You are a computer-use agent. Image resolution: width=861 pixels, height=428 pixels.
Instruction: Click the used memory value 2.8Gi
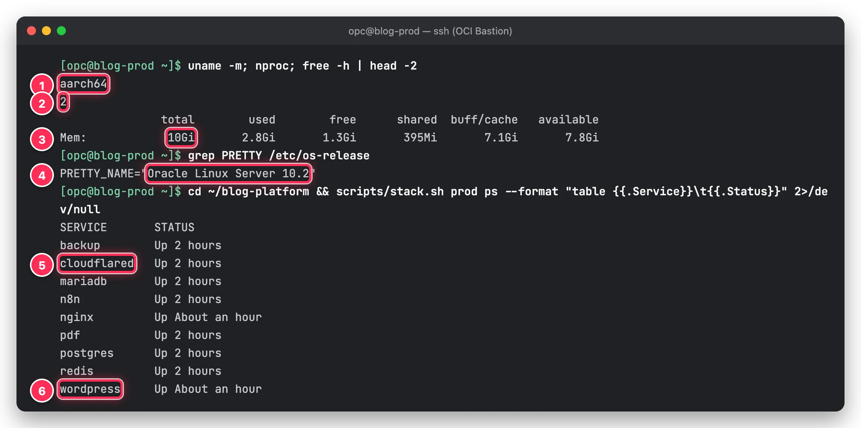[258, 138]
